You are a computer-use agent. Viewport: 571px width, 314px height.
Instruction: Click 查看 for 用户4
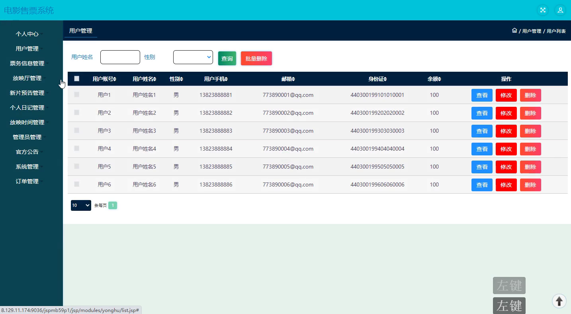(482, 149)
